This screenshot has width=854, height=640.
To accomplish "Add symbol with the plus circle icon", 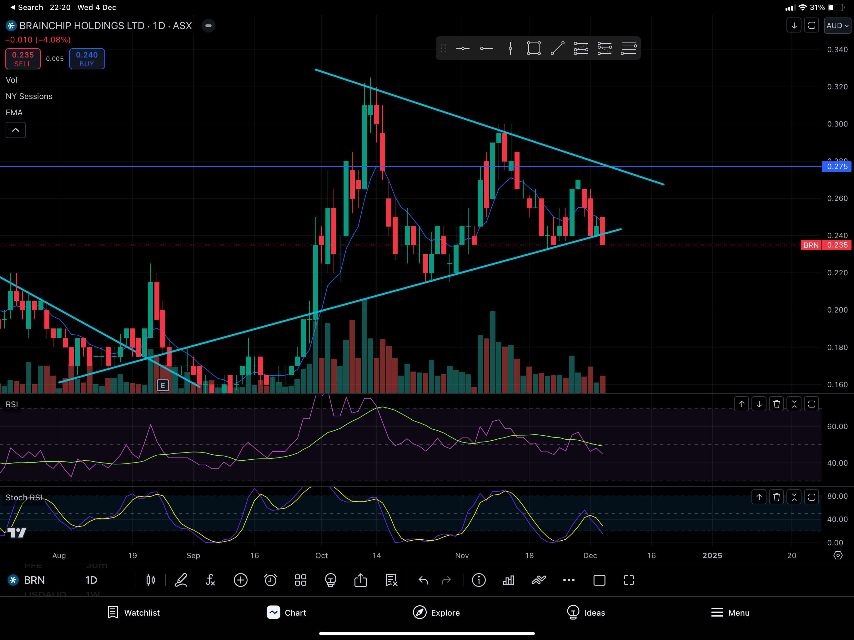I will [x=240, y=580].
